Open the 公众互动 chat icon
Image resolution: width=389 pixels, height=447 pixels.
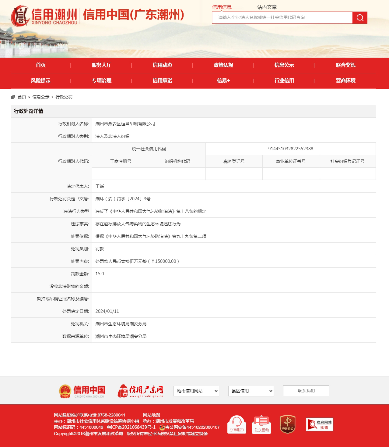tap(261, 424)
